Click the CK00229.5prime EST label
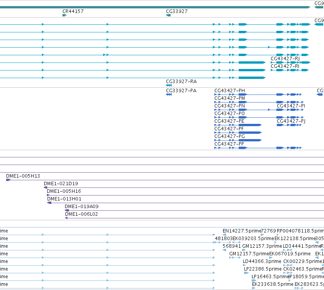 coord(303,261)
